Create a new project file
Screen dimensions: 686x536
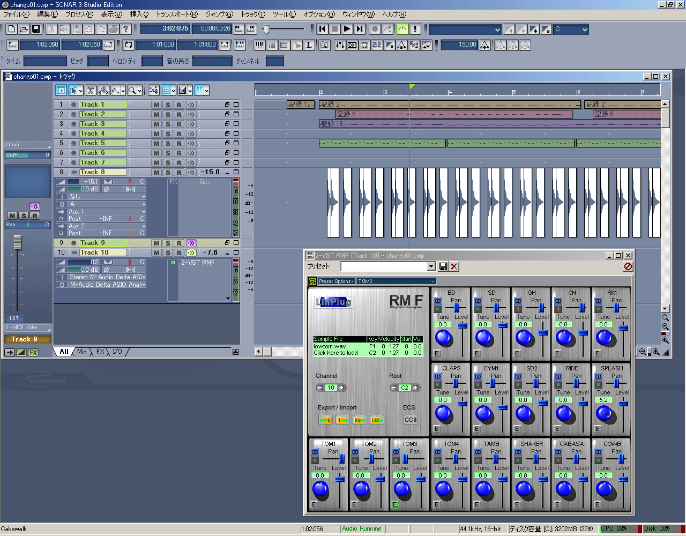tap(11, 29)
